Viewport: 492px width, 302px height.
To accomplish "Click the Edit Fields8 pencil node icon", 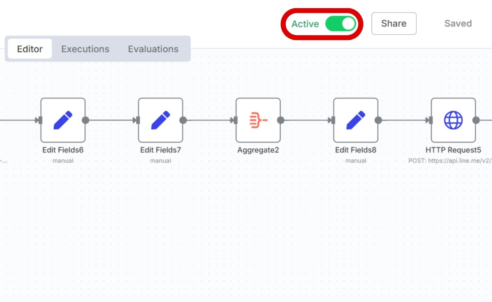I will point(356,120).
